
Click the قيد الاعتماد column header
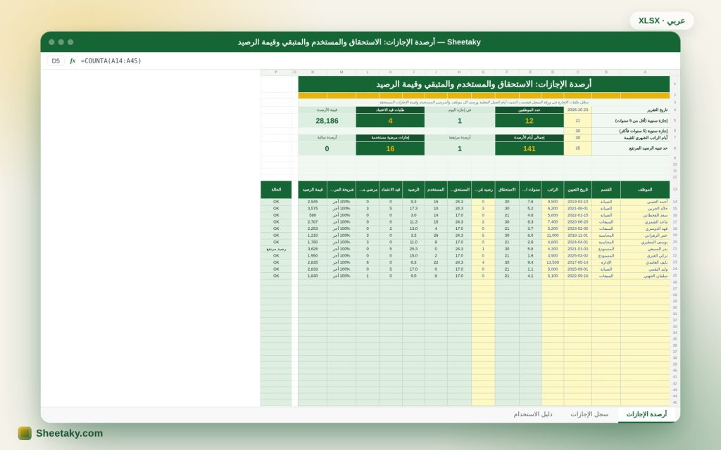pyautogui.click(x=390, y=190)
